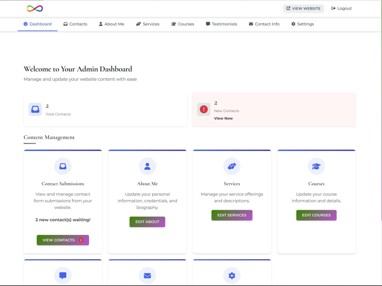This screenshot has height=286, width=382.
Task: Click the Courses card title
Action: pyautogui.click(x=316, y=184)
